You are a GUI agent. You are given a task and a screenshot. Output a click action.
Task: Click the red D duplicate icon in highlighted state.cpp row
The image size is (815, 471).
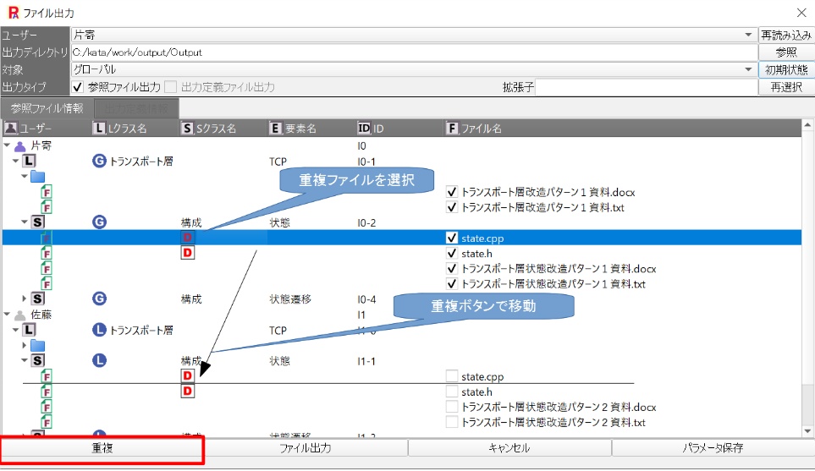[x=187, y=238]
